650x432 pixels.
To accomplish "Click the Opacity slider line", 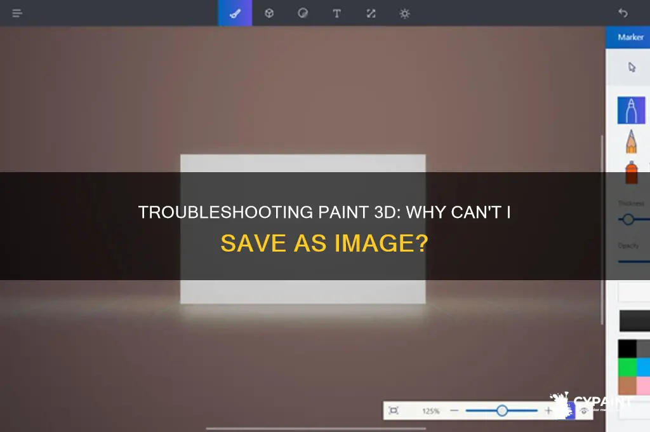I will pyautogui.click(x=634, y=262).
